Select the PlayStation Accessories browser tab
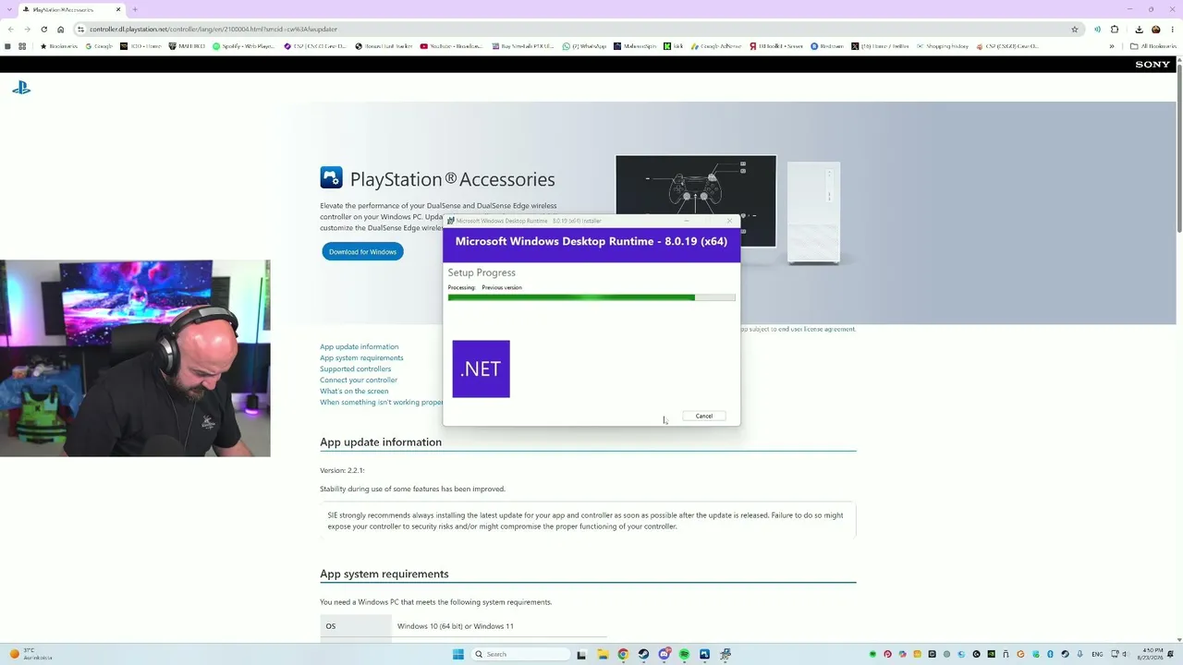1183x665 pixels. pos(72,9)
